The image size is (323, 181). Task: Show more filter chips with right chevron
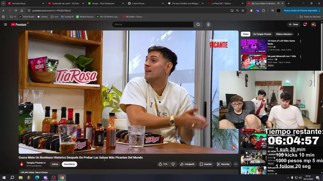(x=298, y=34)
